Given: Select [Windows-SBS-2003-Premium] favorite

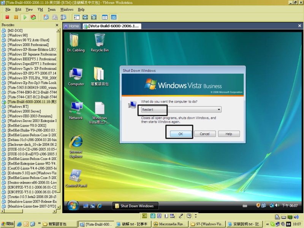Looking at the screenshot, I should coord(30,116).
